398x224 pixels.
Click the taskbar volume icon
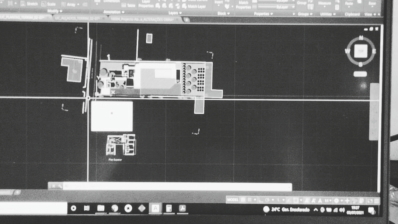coord(342,210)
